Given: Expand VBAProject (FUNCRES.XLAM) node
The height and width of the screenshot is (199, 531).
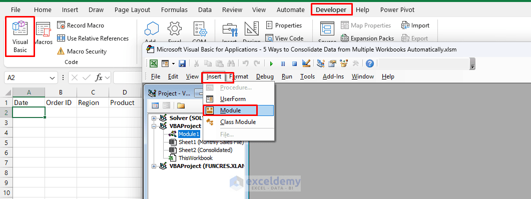Looking at the screenshot, I should [154, 166].
